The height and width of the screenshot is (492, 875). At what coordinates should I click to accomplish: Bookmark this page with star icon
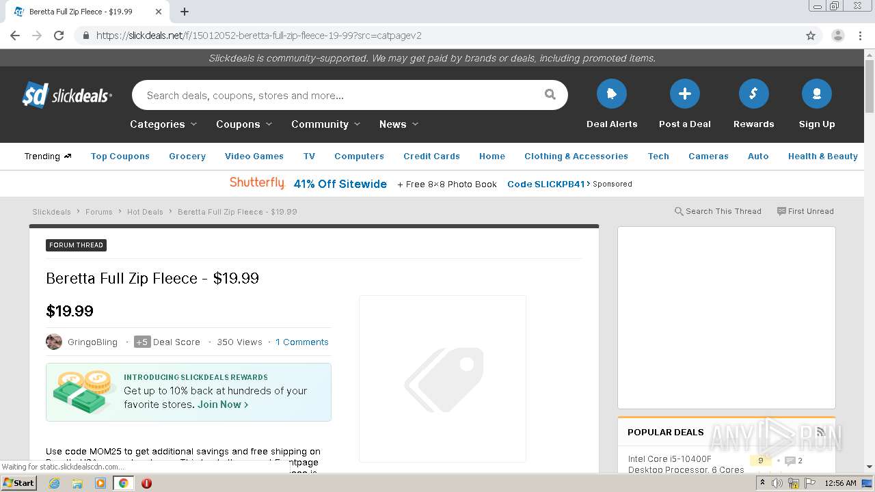[x=811, y=36]
